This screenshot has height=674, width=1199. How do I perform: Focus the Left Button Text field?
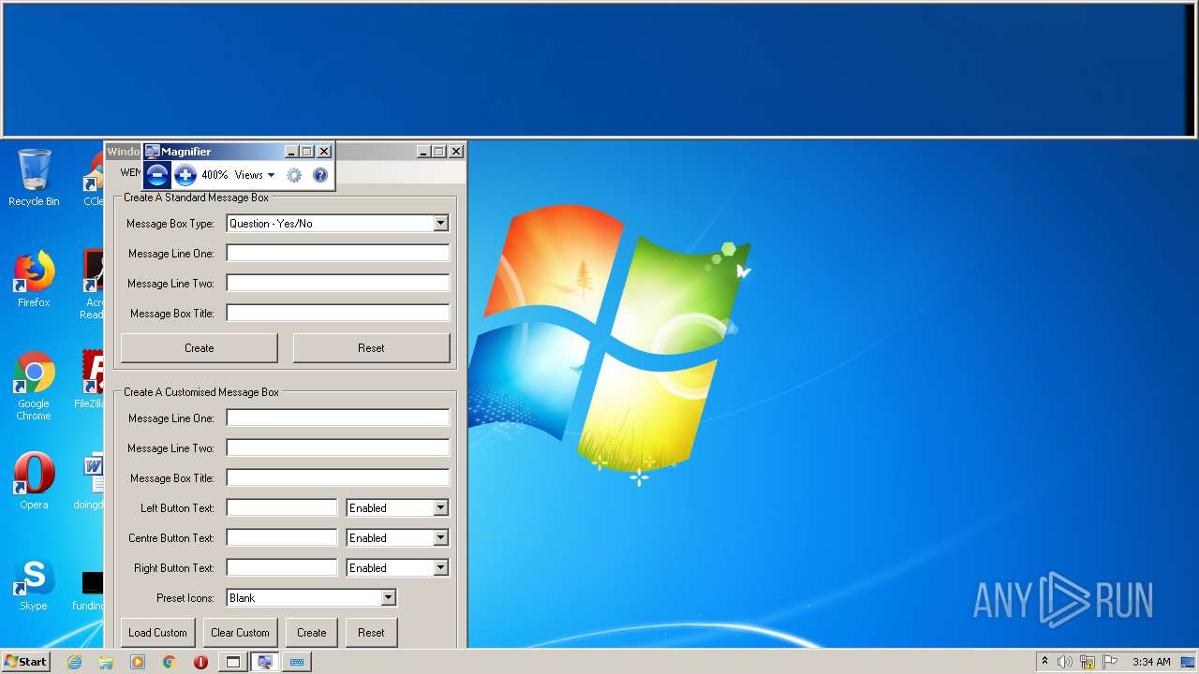(x=282, y=507)
